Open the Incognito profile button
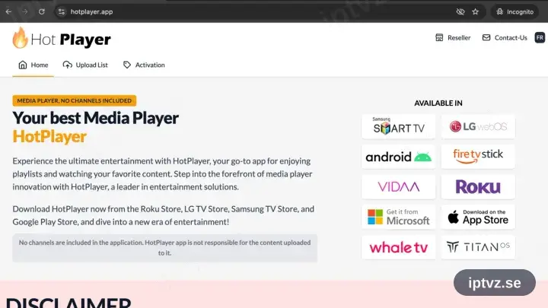The width and height of the screenshot is (548, 308). [x=515, y=11]
